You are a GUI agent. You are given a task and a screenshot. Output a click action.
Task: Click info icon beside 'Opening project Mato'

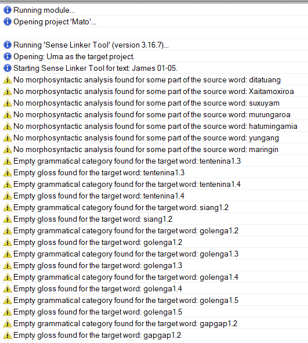[8, 21]
